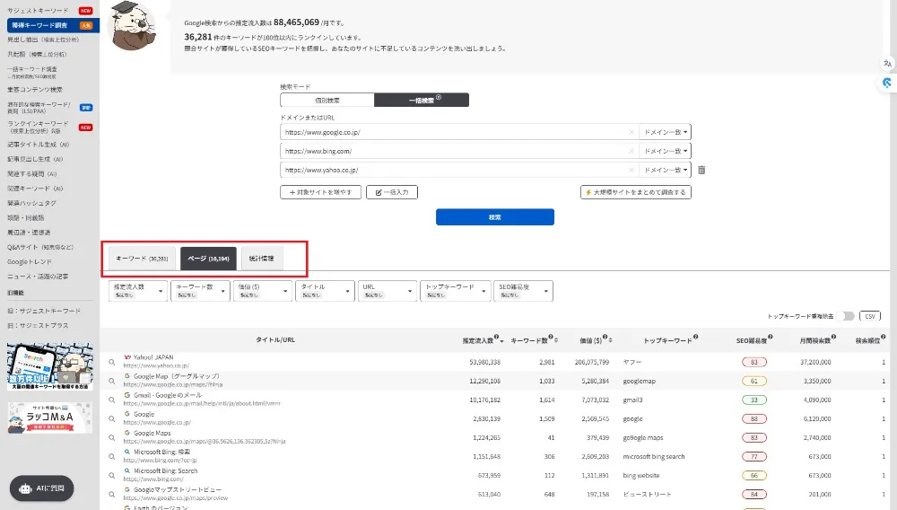The width and height of the screenshot is (897, 510).
Task: Select 個別検索 search mode
Action: 327,101
